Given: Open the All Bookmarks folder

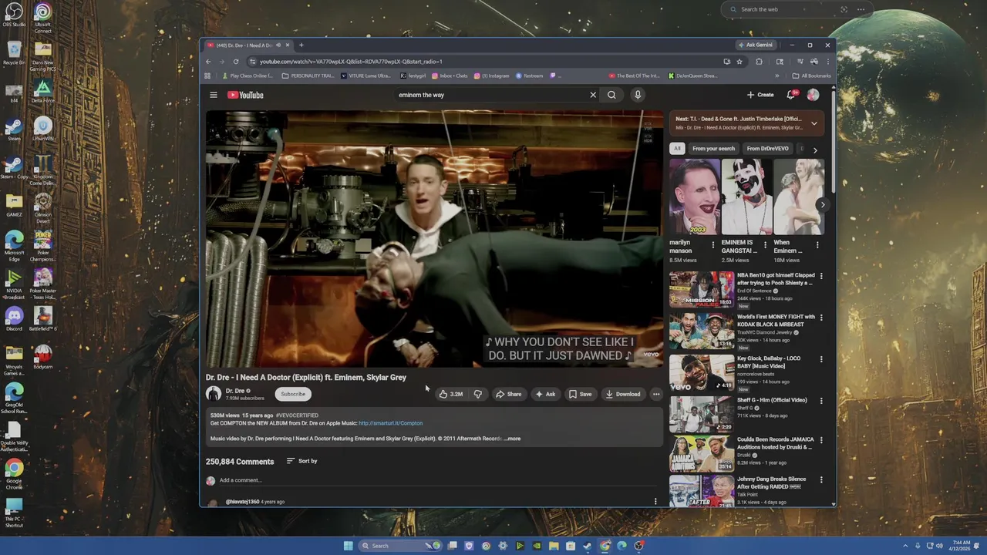Looking at the screenshot, I should coord(811,76).
